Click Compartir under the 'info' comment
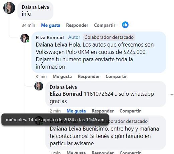The image size is (174, 154). [105, 25]
